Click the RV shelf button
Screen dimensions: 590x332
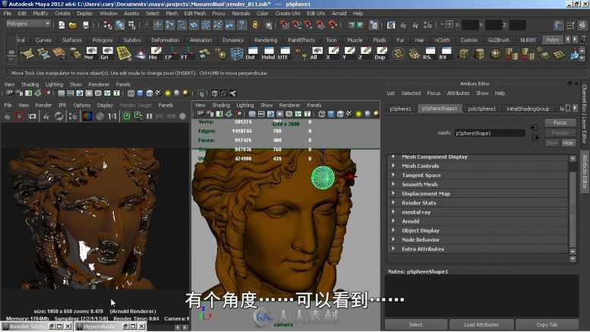click(x=445, y=53)
